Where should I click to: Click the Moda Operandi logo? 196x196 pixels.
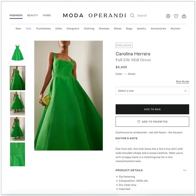click(x=94, y=16)
